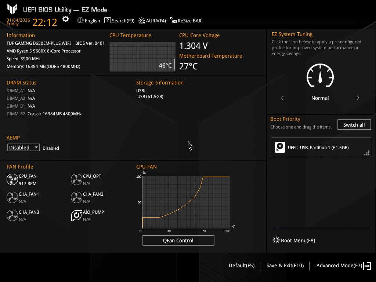The height and width of the screenshot is (282, 376).
Task: Click the AEMP section heading
Action: (x=13, y=138)
